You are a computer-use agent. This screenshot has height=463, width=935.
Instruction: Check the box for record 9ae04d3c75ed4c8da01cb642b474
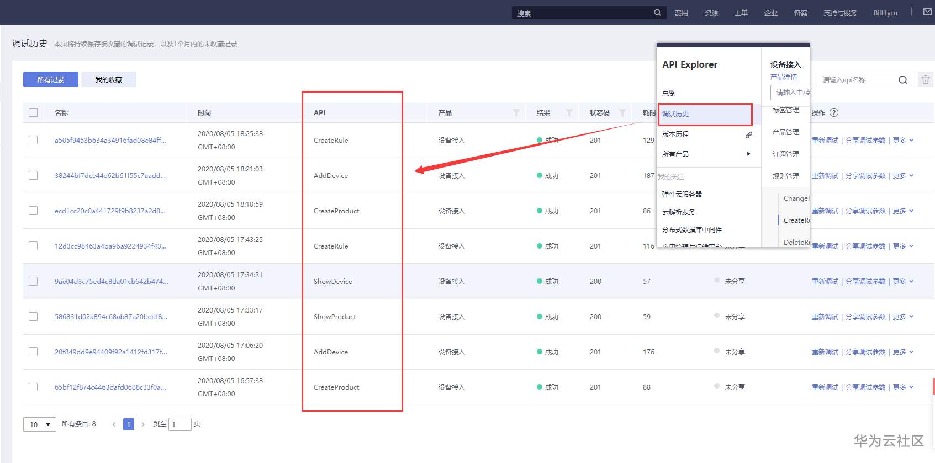point(33,281)
